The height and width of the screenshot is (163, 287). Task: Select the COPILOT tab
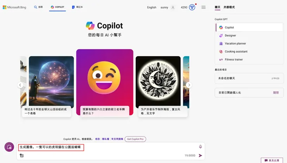coord(57,7)
